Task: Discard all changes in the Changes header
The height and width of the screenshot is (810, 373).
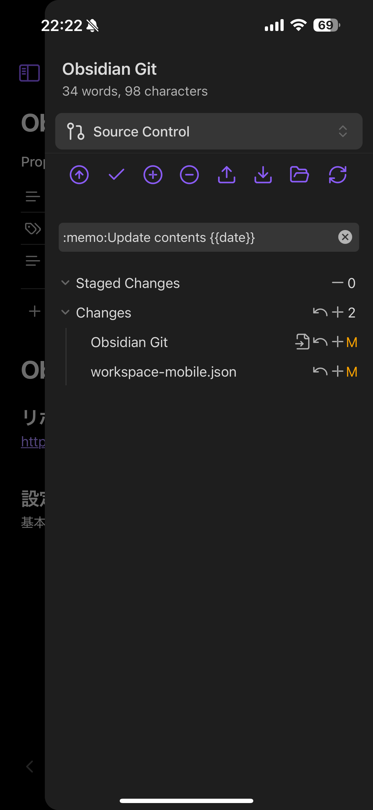Action: pyautogui.click(x=320, y=312)
